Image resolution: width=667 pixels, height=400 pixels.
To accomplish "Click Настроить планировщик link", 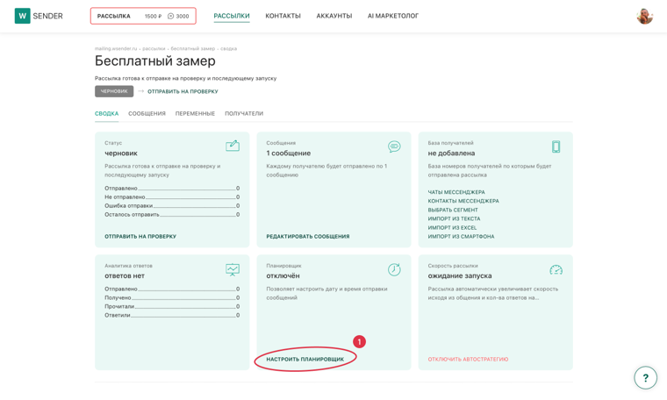I will pos(305,359).
